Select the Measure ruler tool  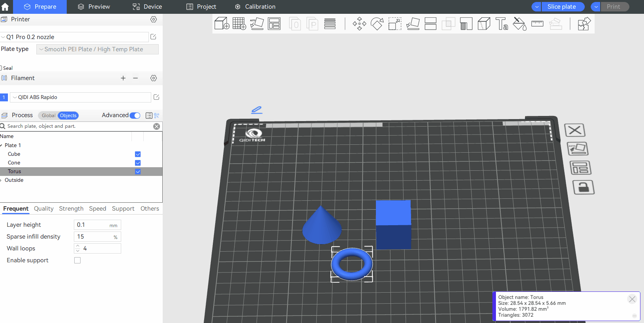tap(537, 24)
